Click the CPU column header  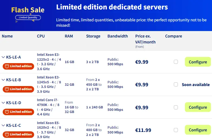41,36
